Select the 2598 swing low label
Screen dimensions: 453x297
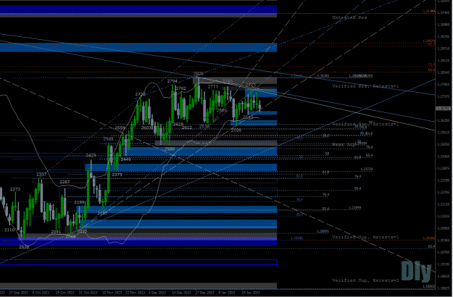tap(236, 130)
